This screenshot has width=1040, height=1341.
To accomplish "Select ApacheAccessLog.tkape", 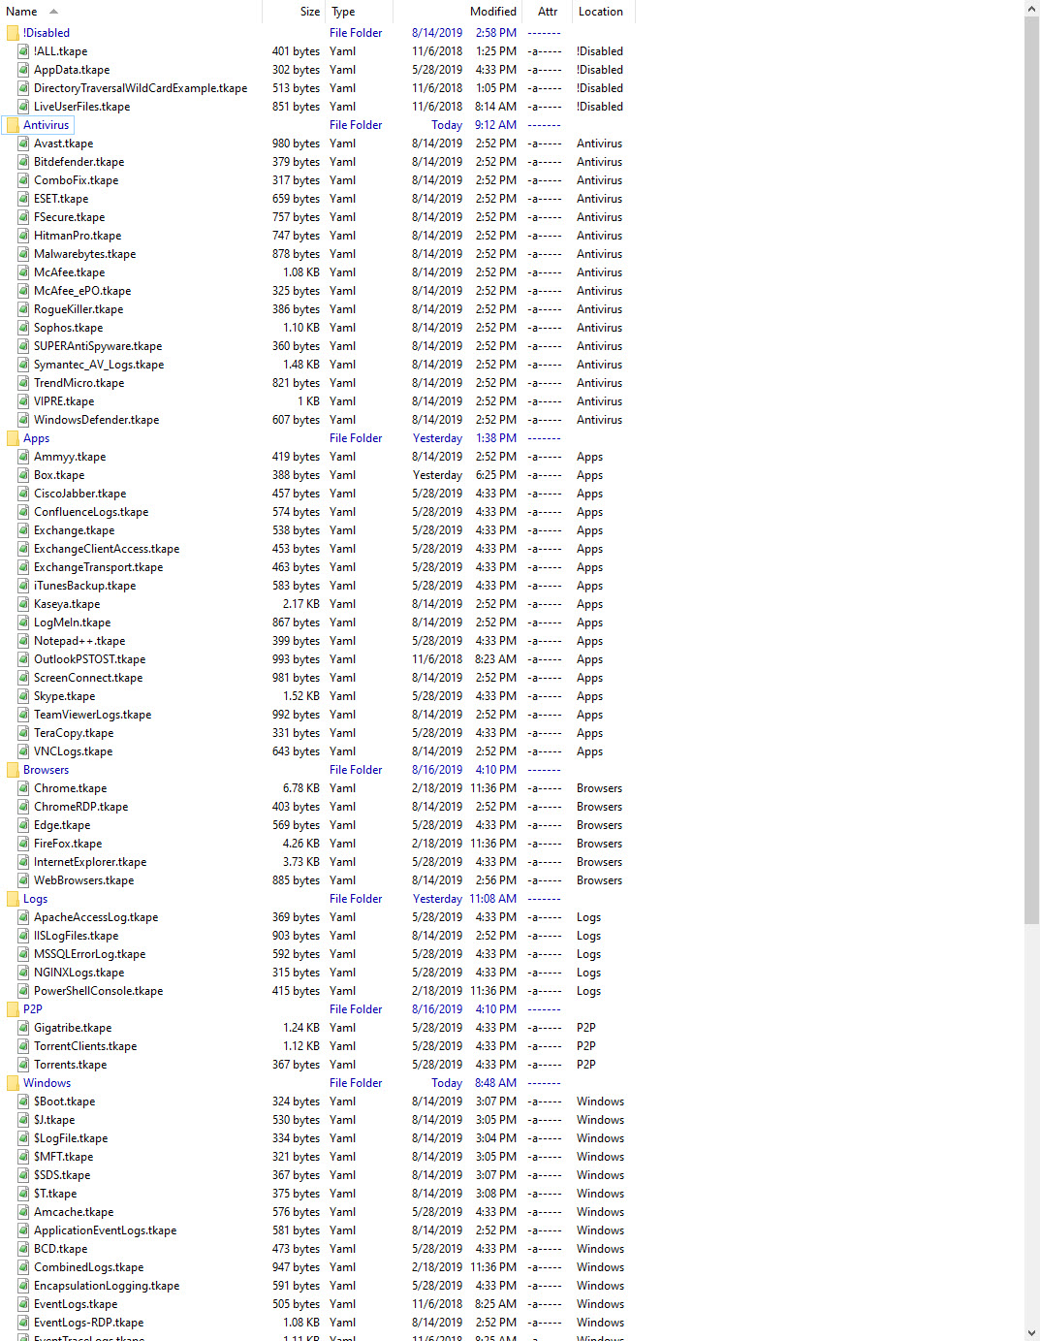I will tap(96, 917).
